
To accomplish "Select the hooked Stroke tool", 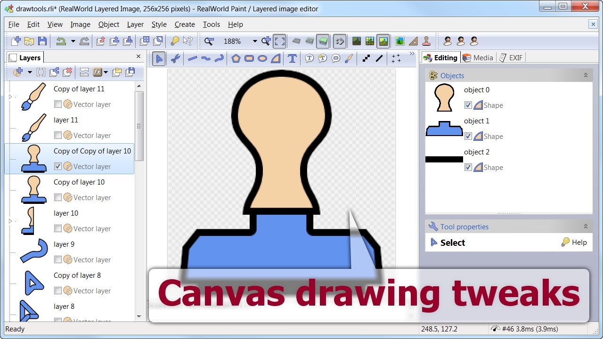I will [219, 59].
